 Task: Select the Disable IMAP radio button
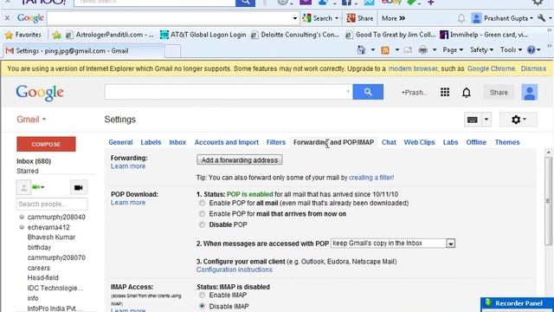[x=202, y=306]
